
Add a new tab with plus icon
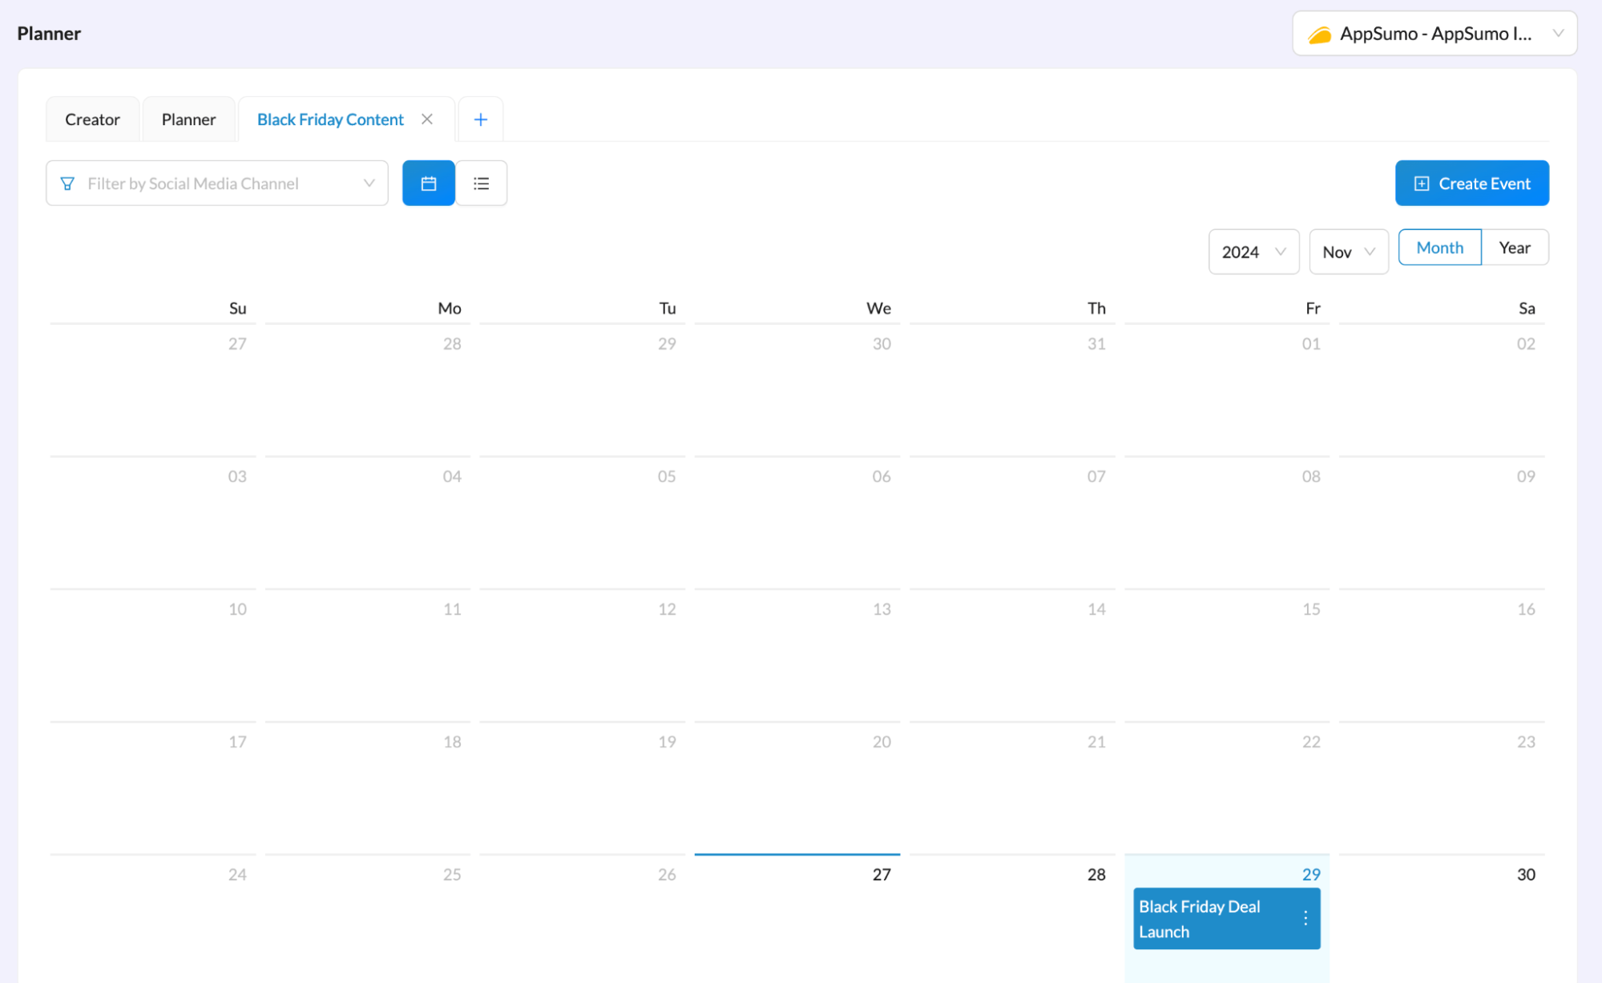coord(480,119)
